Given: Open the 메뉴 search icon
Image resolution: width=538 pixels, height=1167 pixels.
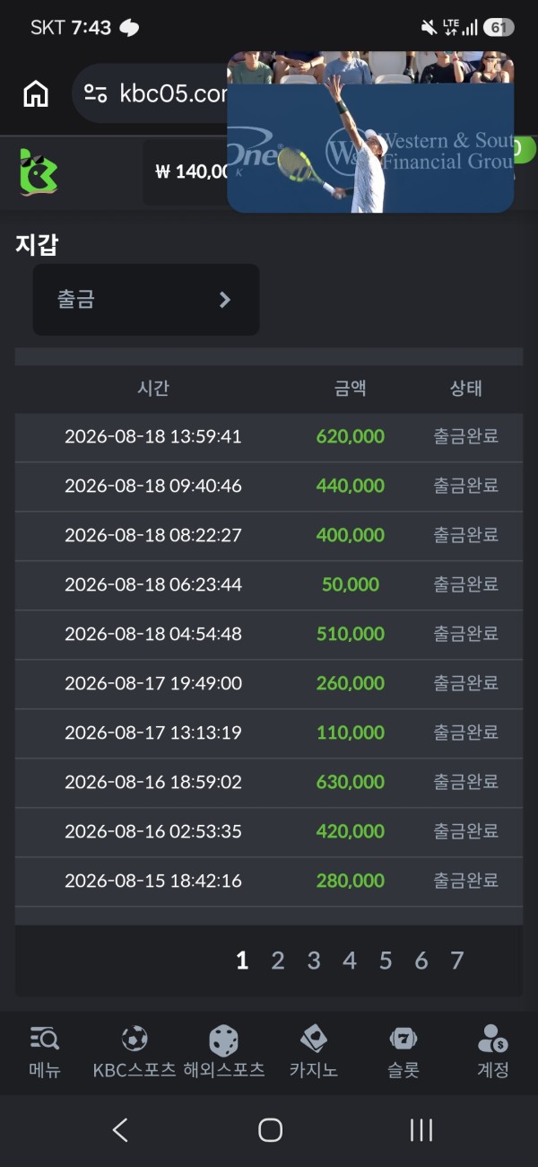Looking at the screenshot, I should [x=44, y=1040].
